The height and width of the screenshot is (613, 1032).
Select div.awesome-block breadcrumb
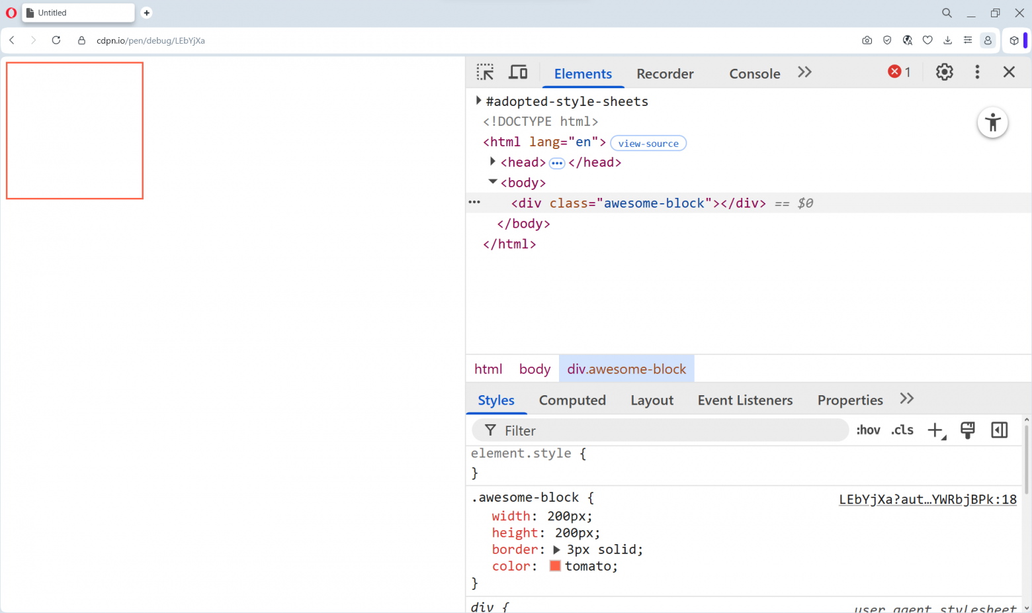(x=626, y=369)
